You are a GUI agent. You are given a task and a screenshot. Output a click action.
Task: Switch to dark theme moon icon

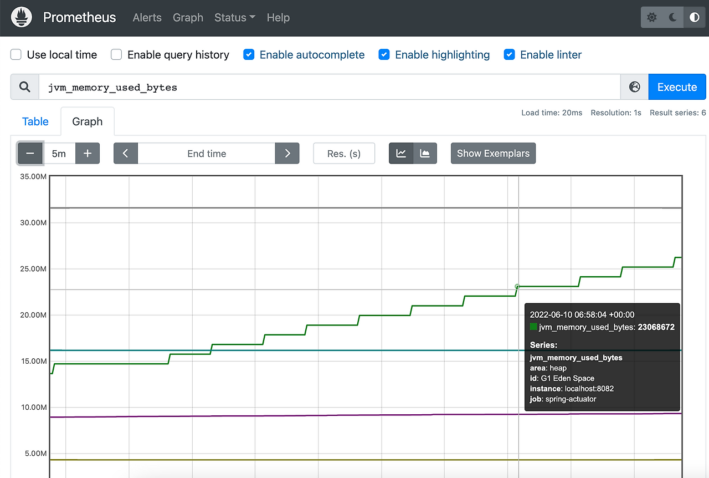click(x=673, y=18)
